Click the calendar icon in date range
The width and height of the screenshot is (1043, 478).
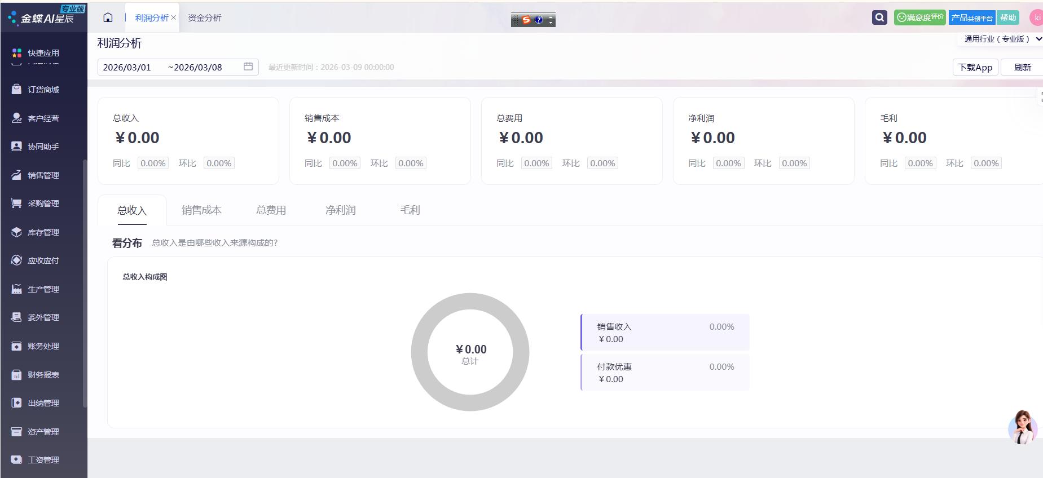point(248,67)
